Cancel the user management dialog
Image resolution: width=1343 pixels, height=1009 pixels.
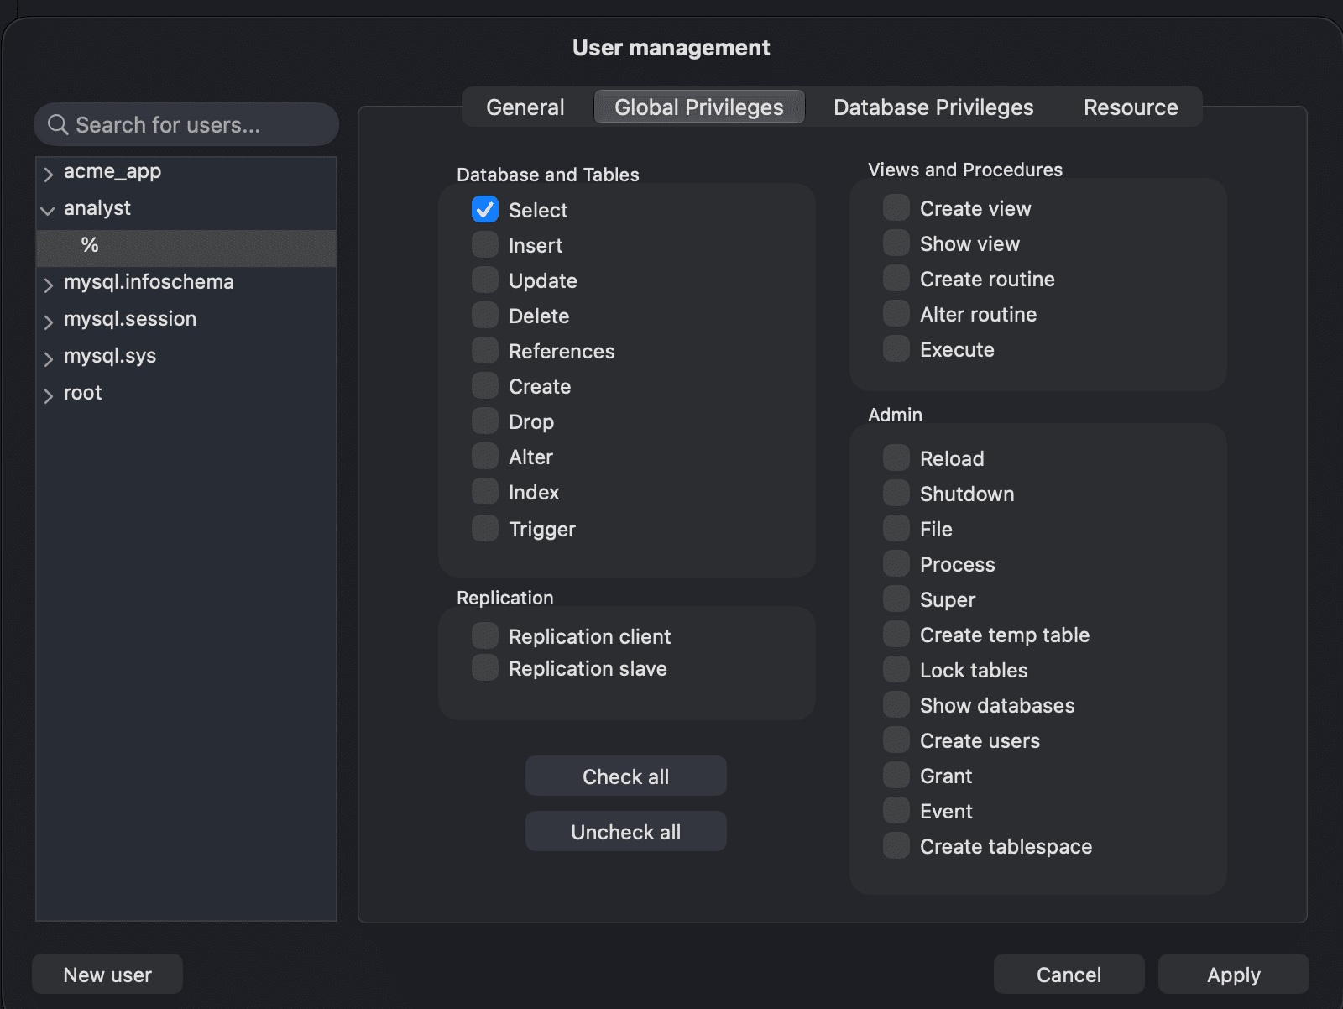click(1069, 975)
